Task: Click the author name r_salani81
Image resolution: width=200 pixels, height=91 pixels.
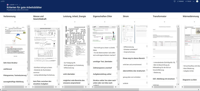Action: tap(12, 5)
